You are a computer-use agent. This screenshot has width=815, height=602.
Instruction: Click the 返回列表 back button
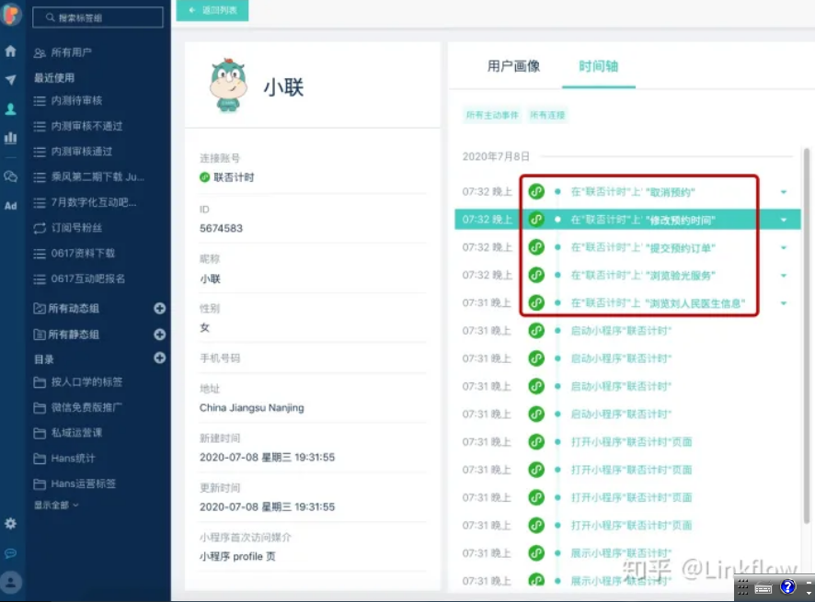point(212,10)
